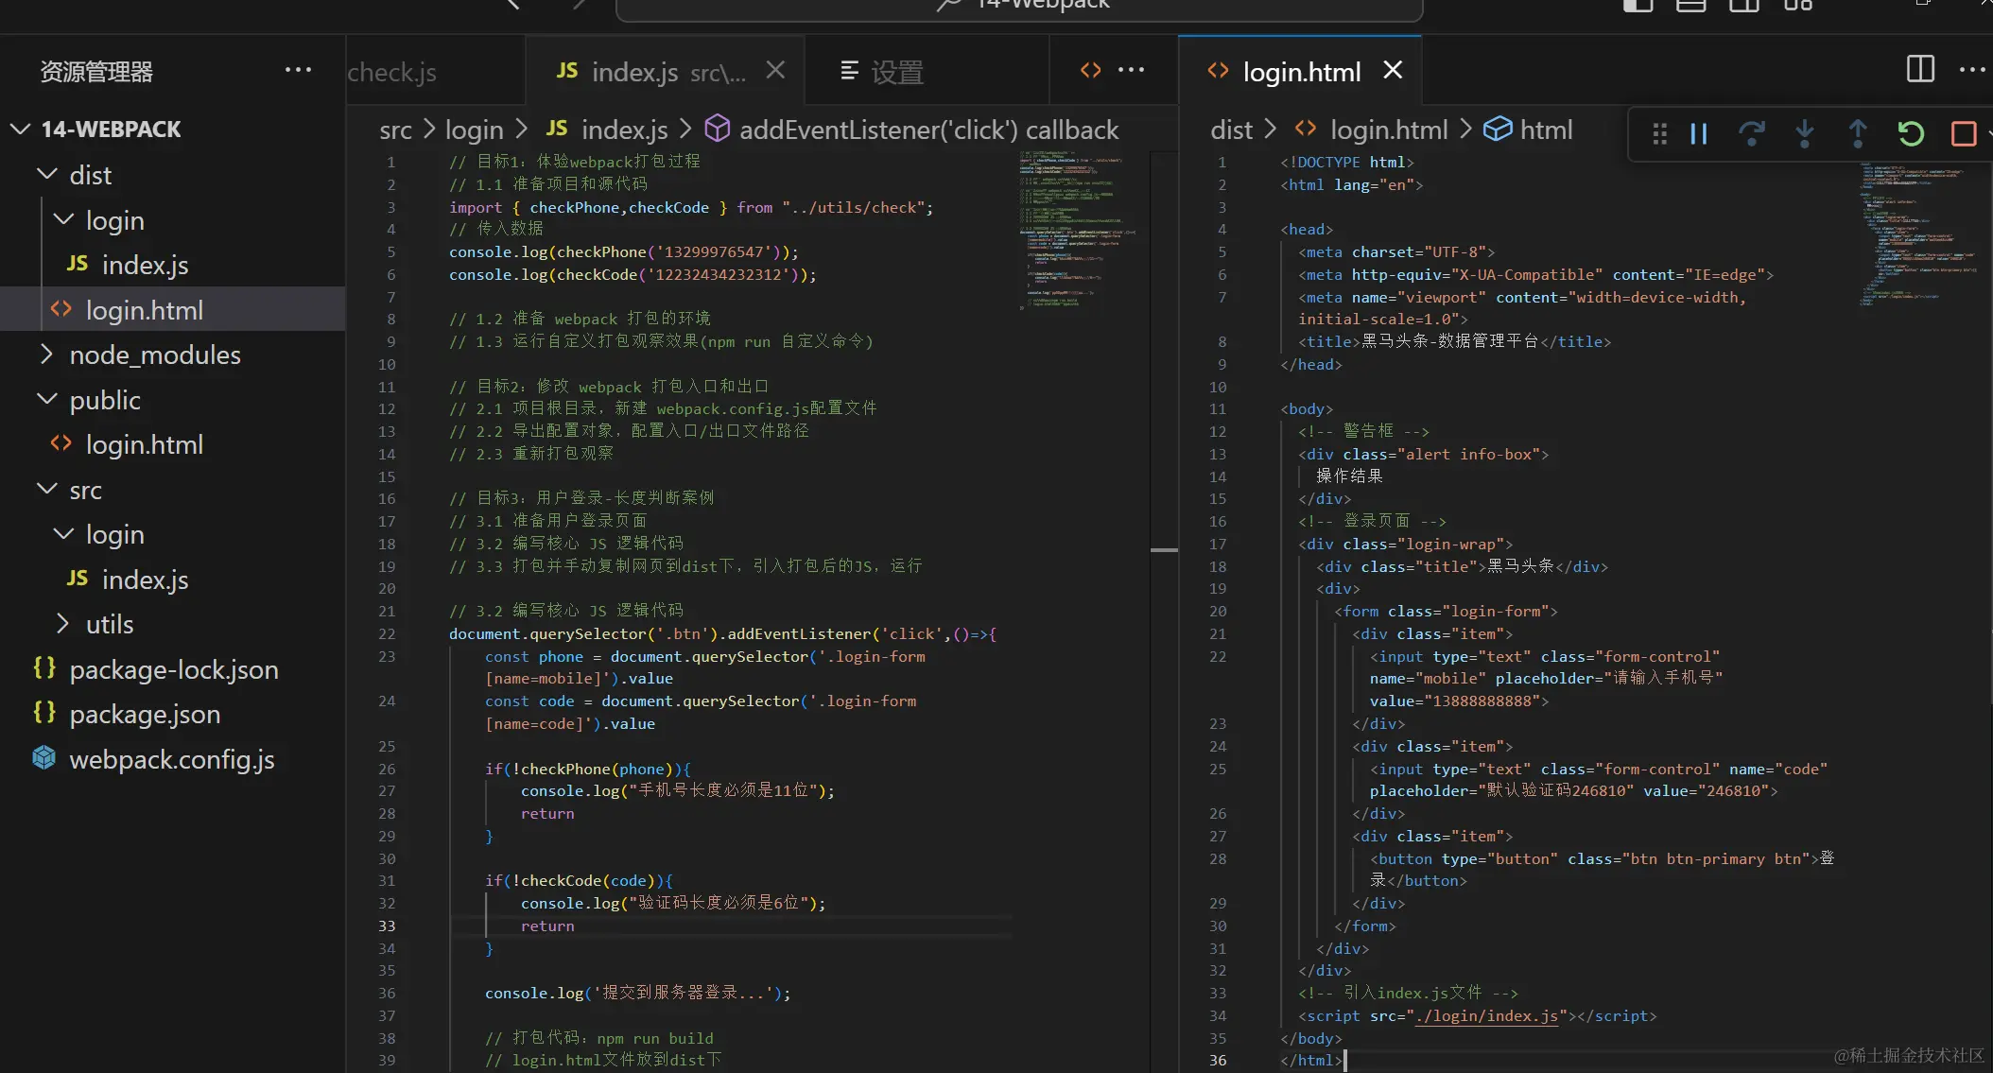
Task: Split the right editor with the layout icon
Action: [1920, 69]
